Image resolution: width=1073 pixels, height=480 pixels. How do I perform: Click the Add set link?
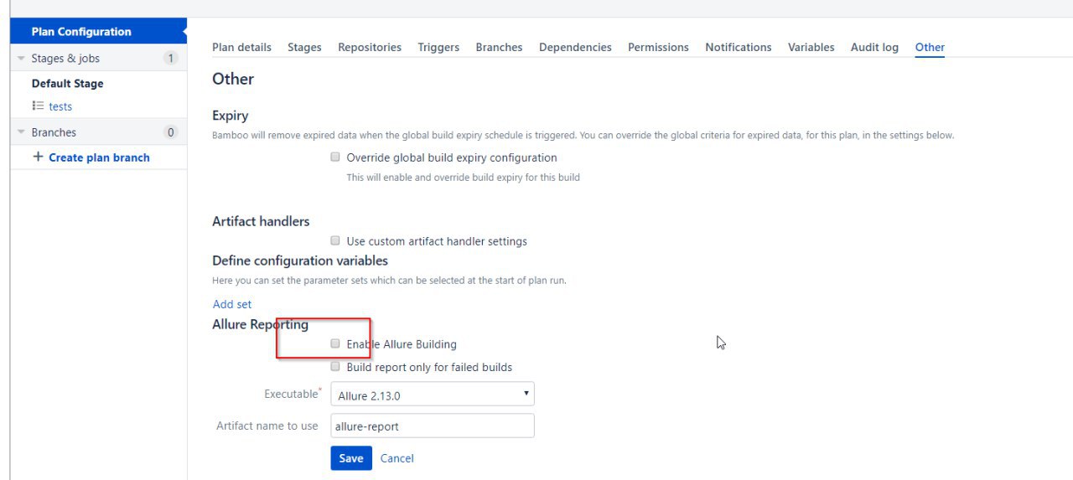(x=232, y=304)
